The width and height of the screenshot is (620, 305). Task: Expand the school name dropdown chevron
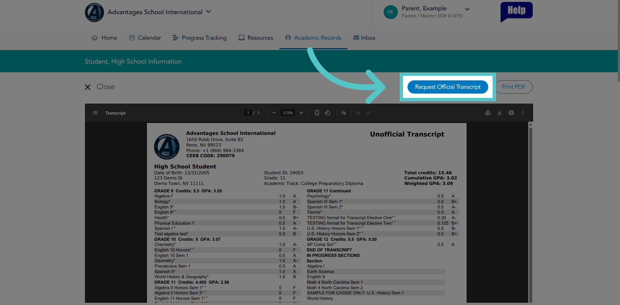click(209, 12)
